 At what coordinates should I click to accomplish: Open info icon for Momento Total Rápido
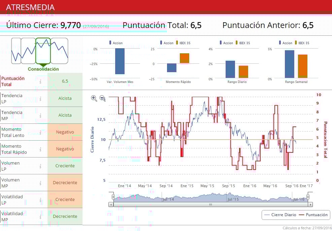40,149
